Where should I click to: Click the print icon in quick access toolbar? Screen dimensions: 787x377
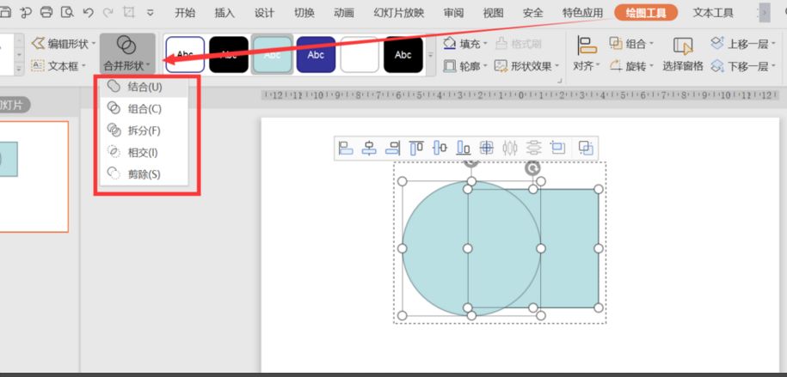tap(46, 13)
